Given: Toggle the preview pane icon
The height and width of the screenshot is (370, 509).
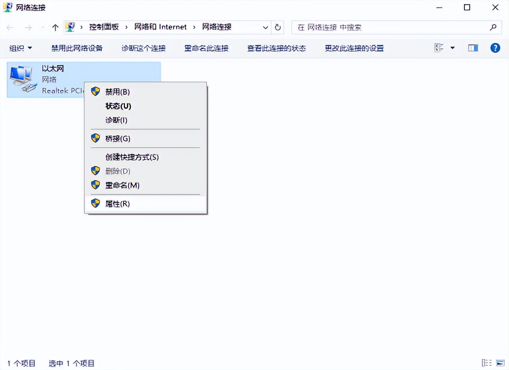Looking at the screenshot, I should [x=473, y=48].
